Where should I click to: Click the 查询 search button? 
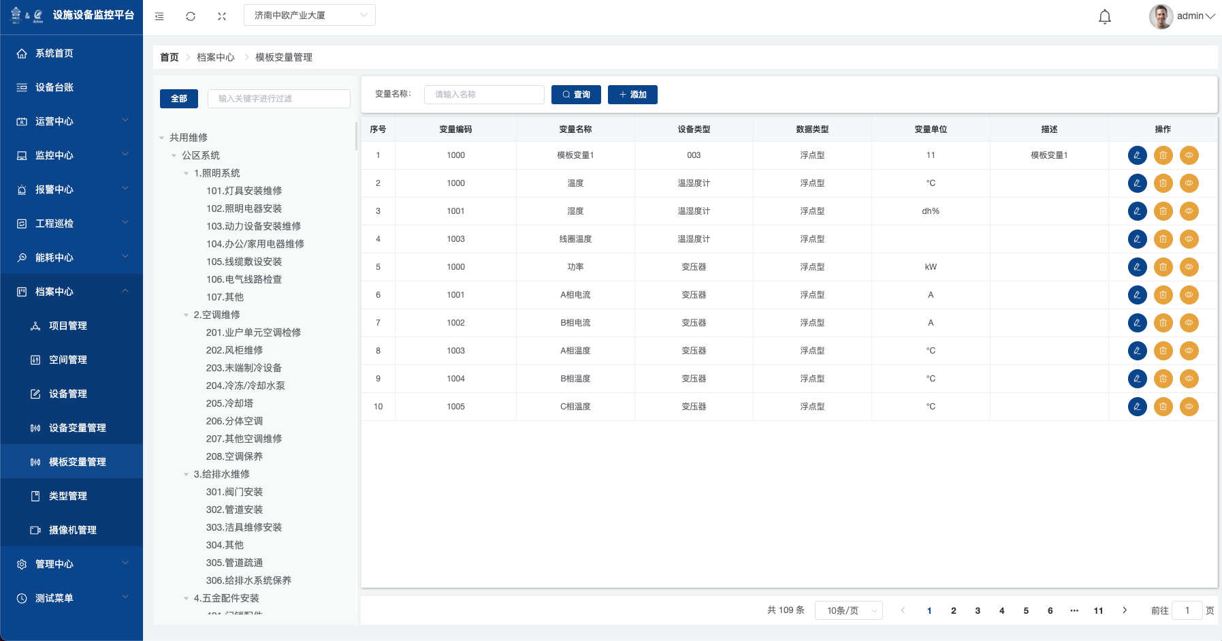(x=576, y=95)
